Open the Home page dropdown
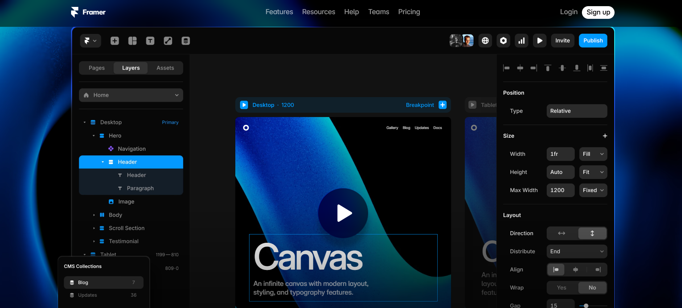Screen dimensions: 682x308 point(131,95)
